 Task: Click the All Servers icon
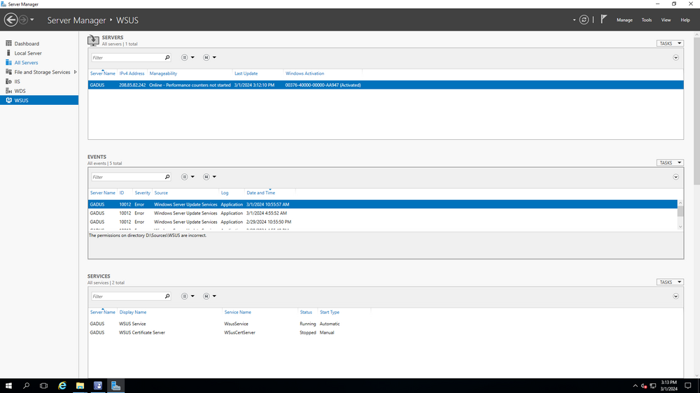tap(8, 62)
